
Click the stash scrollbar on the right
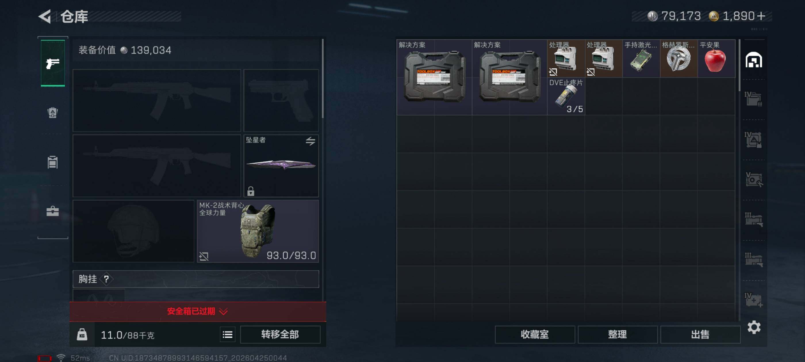[x=739, y=65]
